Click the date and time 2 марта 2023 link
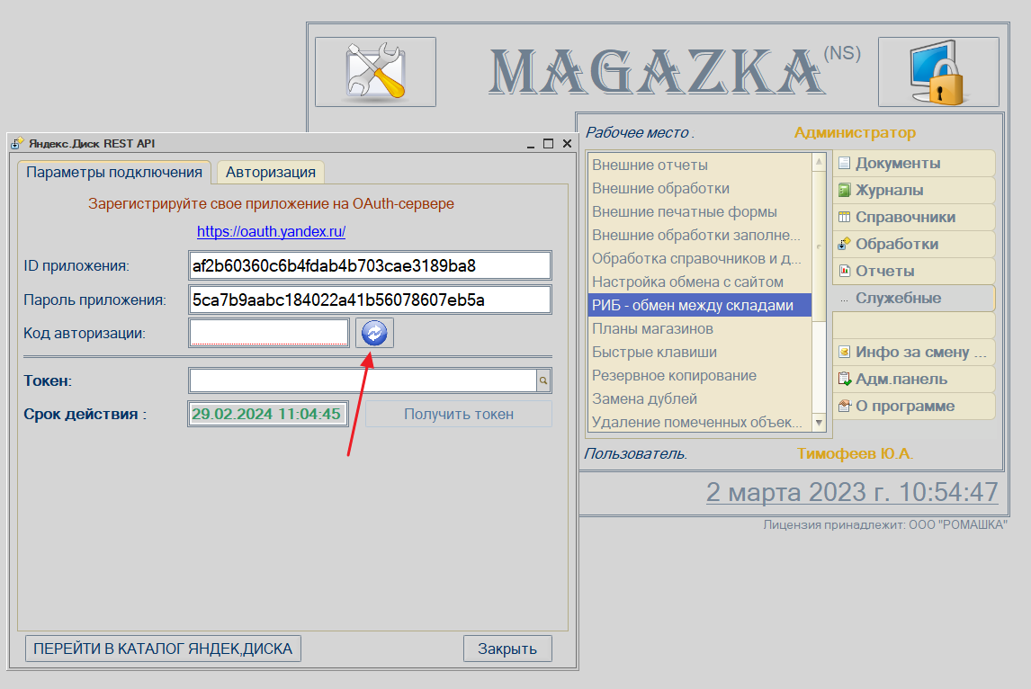The image size is (1031, 689). 852,492
